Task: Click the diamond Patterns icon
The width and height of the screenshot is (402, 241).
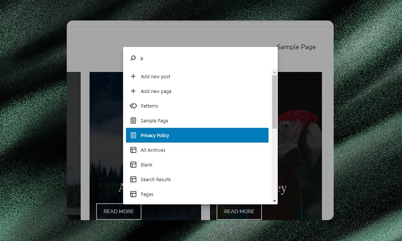Action: pos(133,106)
